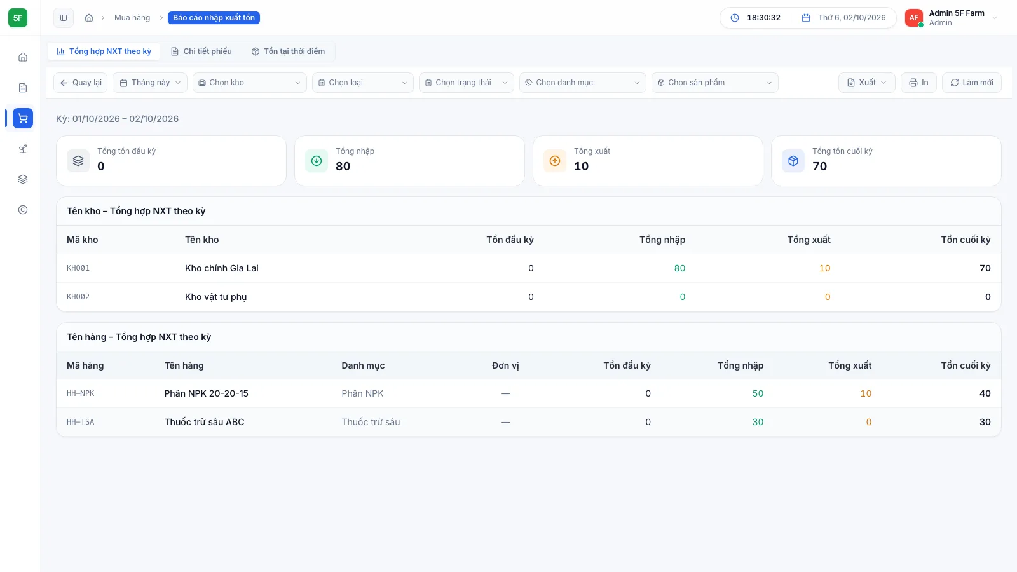Open the Chọn danh mục dropdown

pos(583,83)
